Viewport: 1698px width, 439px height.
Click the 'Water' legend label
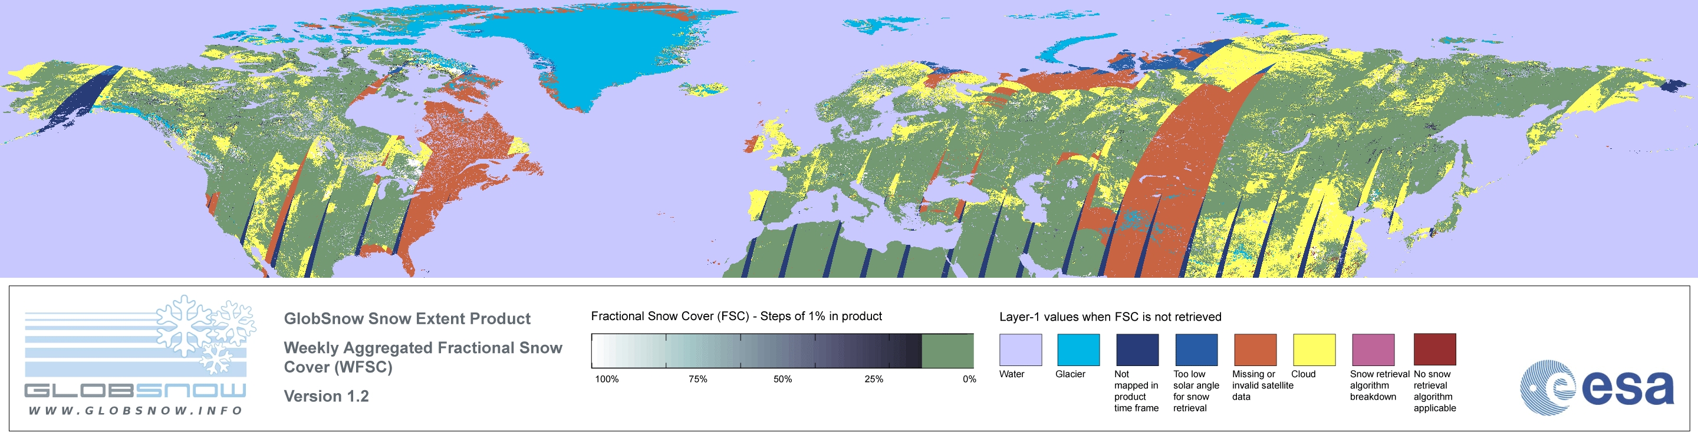pos(1012,374)
